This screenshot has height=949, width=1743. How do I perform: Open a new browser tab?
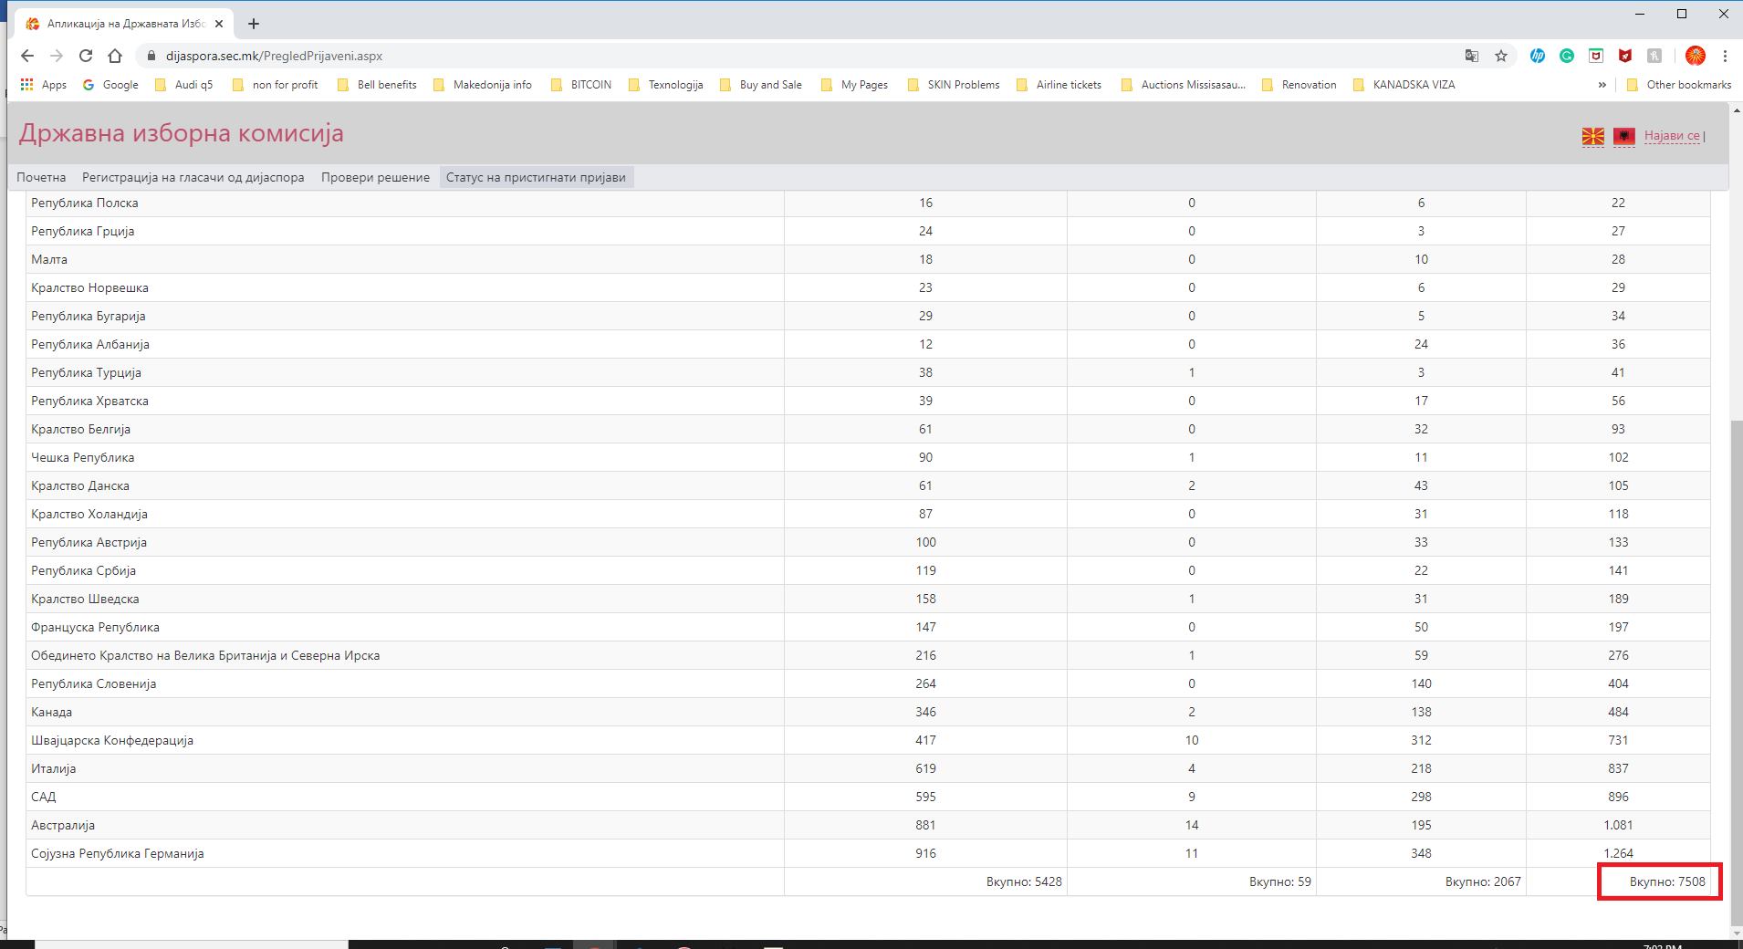(254, 24)
